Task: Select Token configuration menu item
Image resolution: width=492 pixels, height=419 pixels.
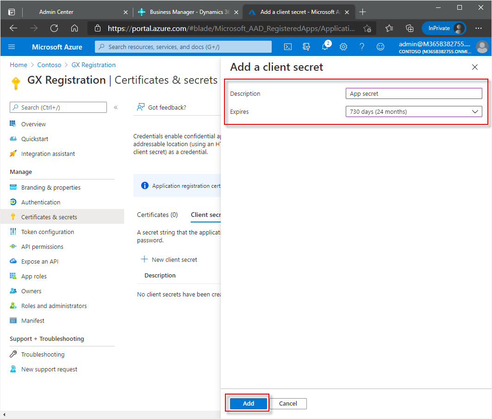Action: (47, 232)
